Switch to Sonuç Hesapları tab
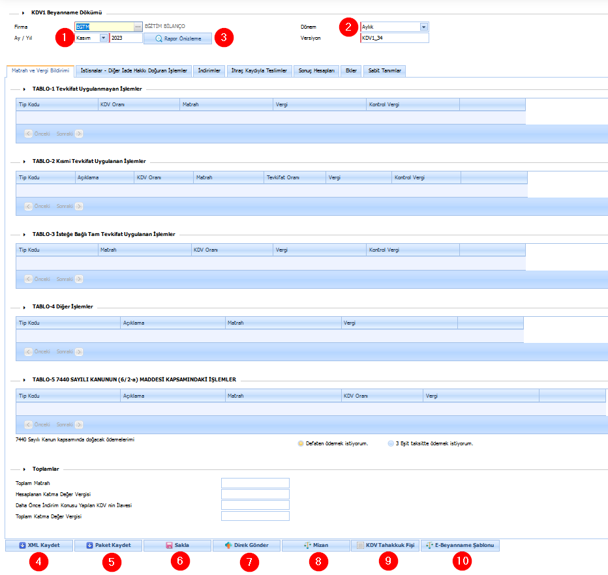The image size is (608, 575). tap(316, 71)
